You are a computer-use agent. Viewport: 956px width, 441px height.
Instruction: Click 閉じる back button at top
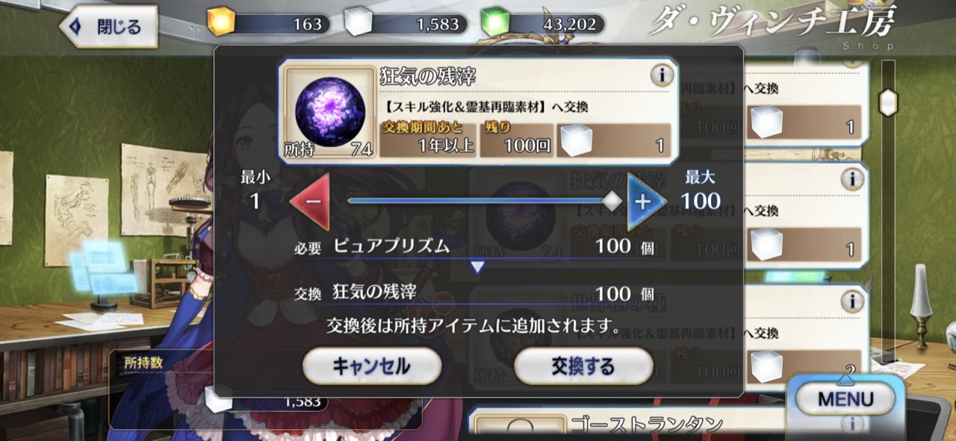[109, 27]
